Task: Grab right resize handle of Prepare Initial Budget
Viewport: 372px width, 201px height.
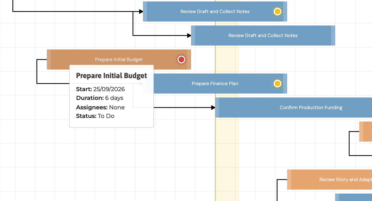Action: coord(189,59)
